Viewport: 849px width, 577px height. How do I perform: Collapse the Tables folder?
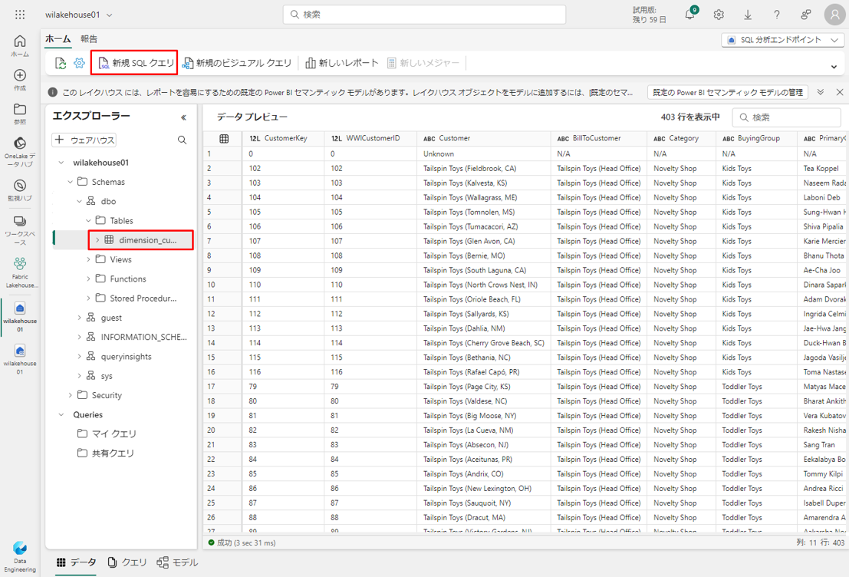[x=88, y=220]
